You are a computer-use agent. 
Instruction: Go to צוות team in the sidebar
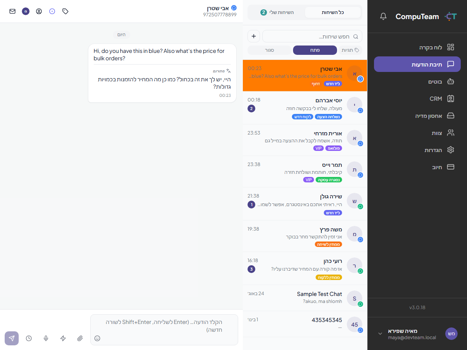(417, 133)
